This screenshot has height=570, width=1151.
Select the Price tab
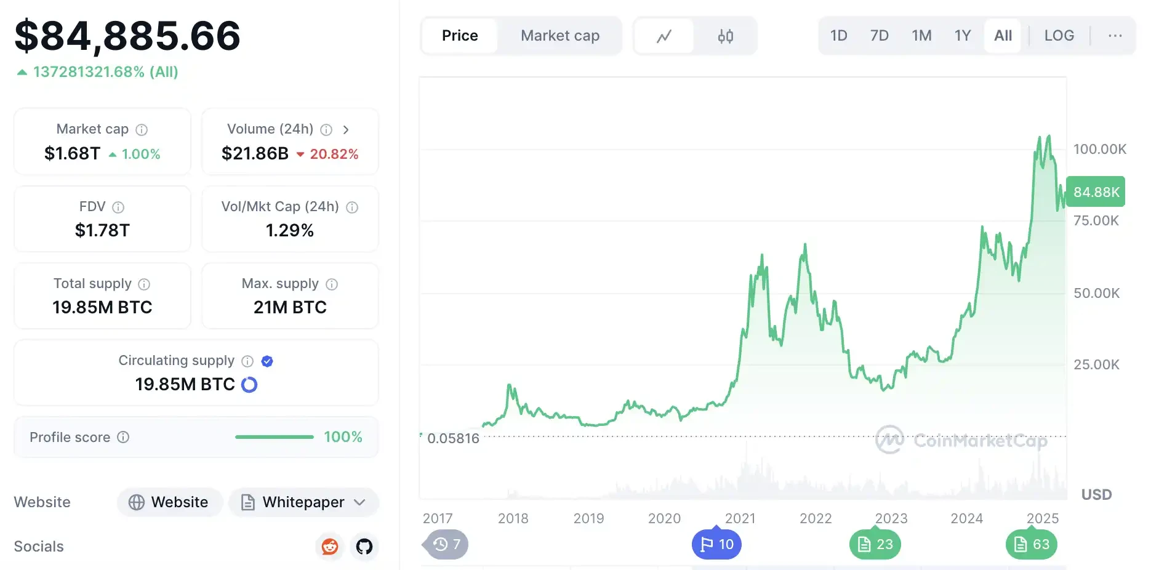click(x=460, y=36)
